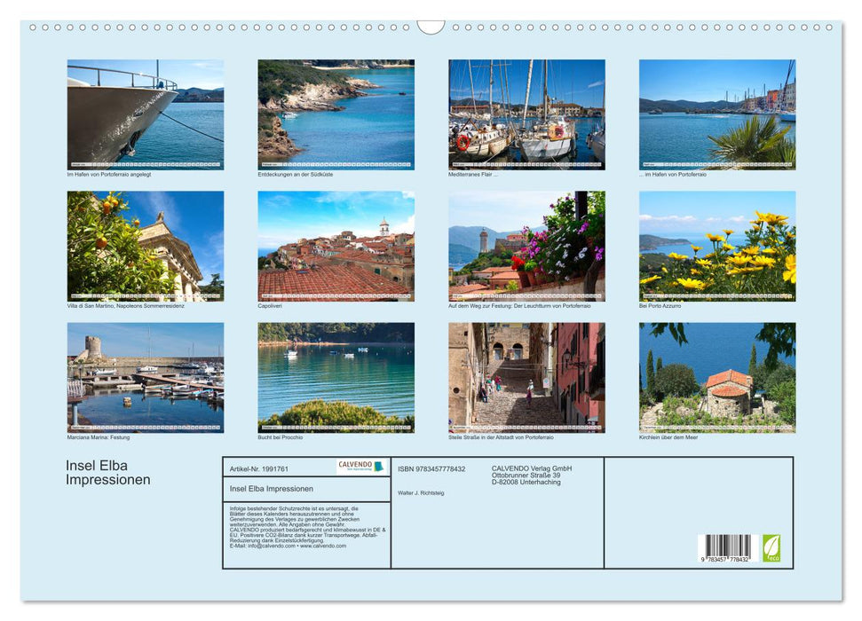Select the ISBN 9783457778432 entry

coord(431,468)
